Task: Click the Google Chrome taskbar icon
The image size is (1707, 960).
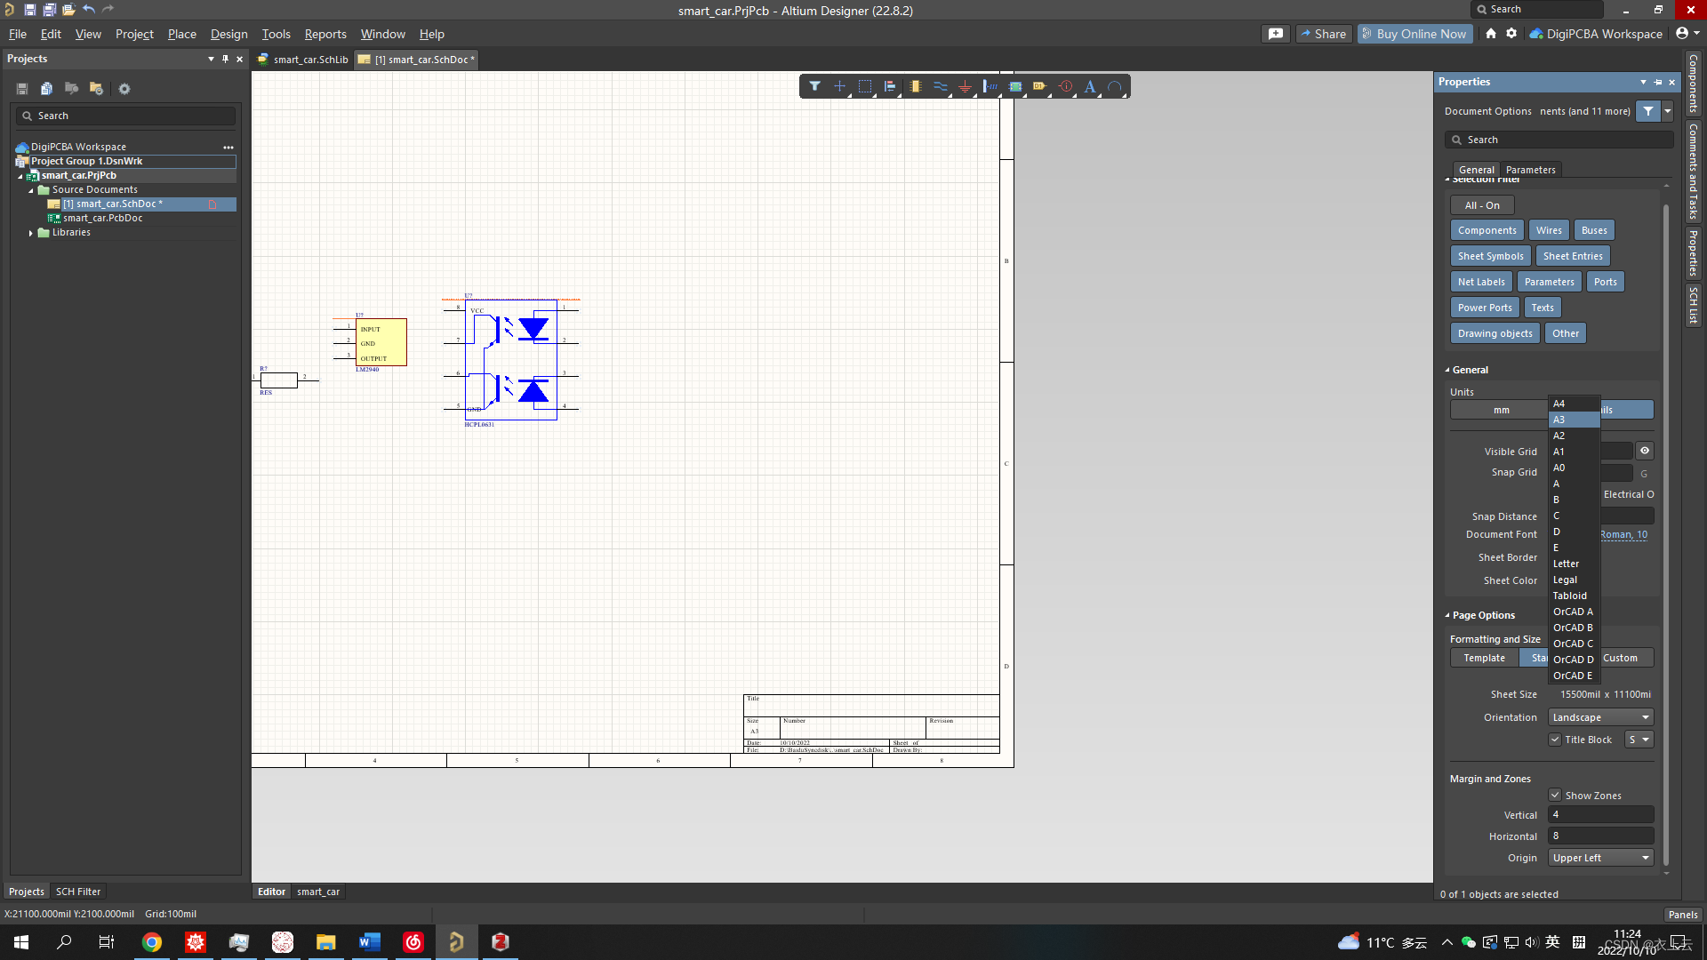Action: pyautogui.click(x=152, y=942)
